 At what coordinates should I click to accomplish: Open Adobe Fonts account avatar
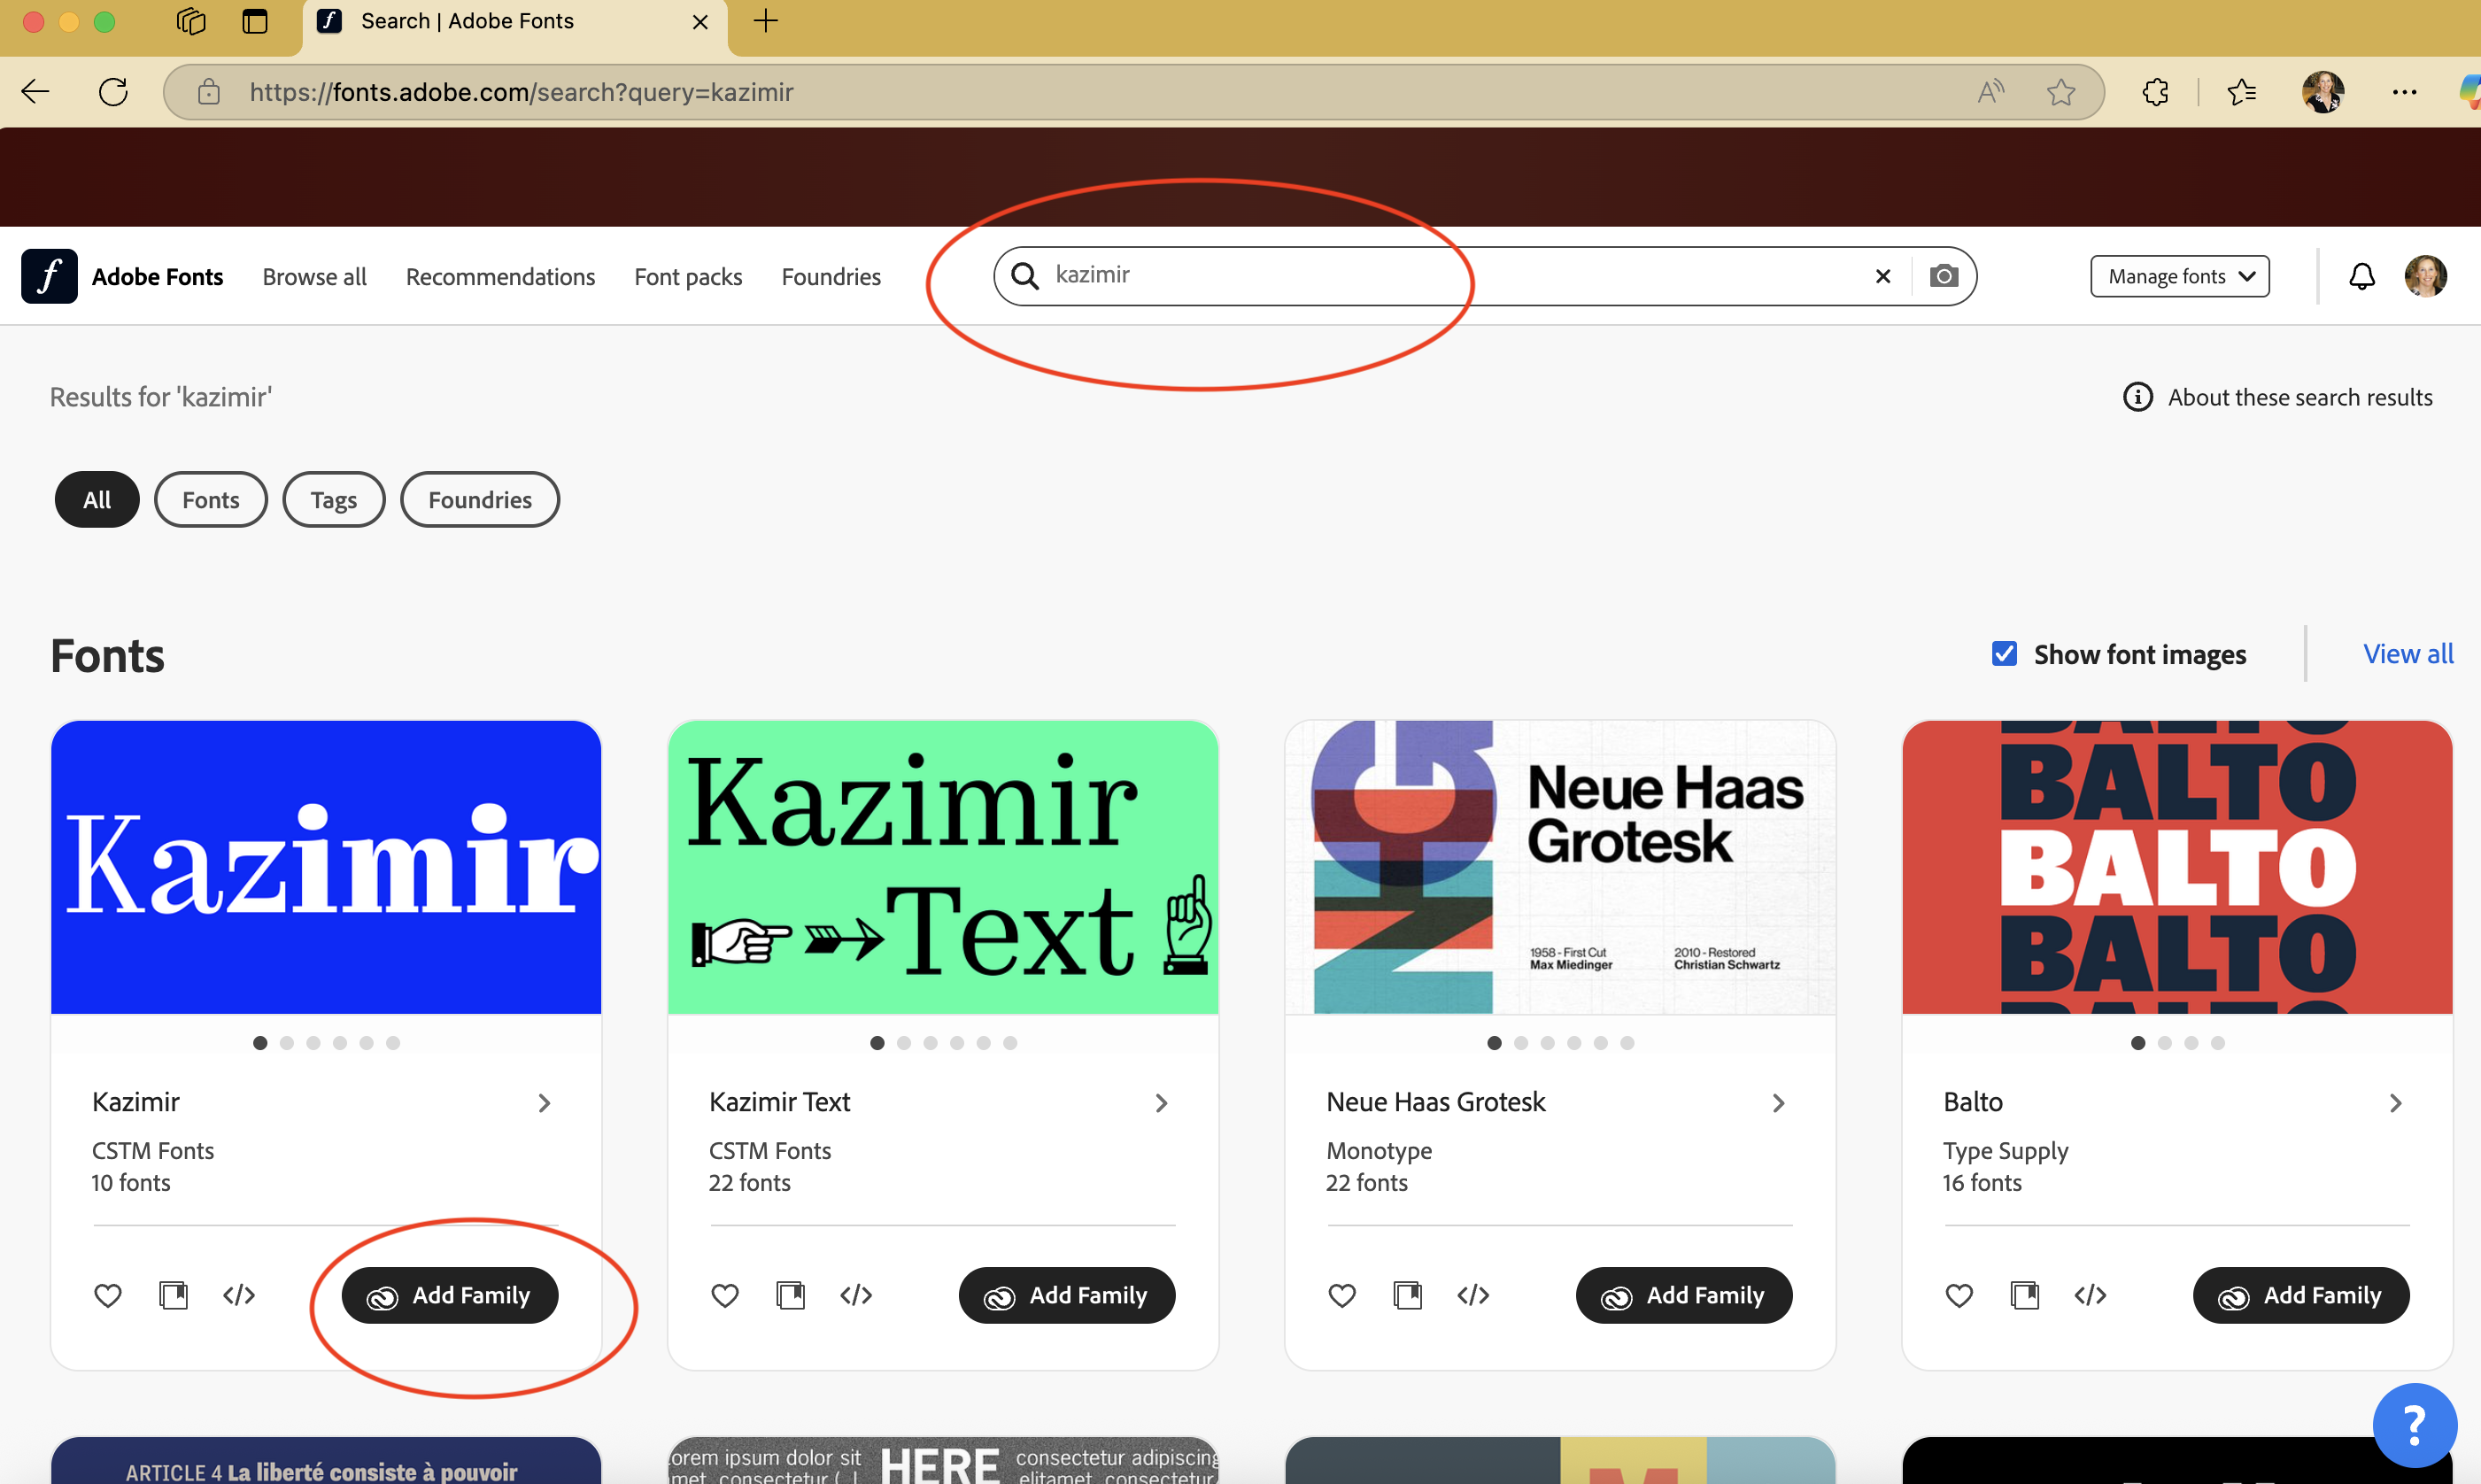pyautogui.click(x=2425, y=276)
